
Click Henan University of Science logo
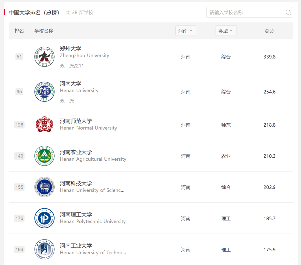tap(44, 187)
